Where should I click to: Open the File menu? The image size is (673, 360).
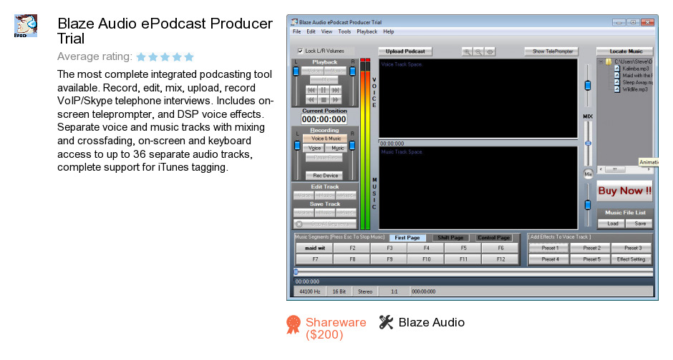(296, 31)
